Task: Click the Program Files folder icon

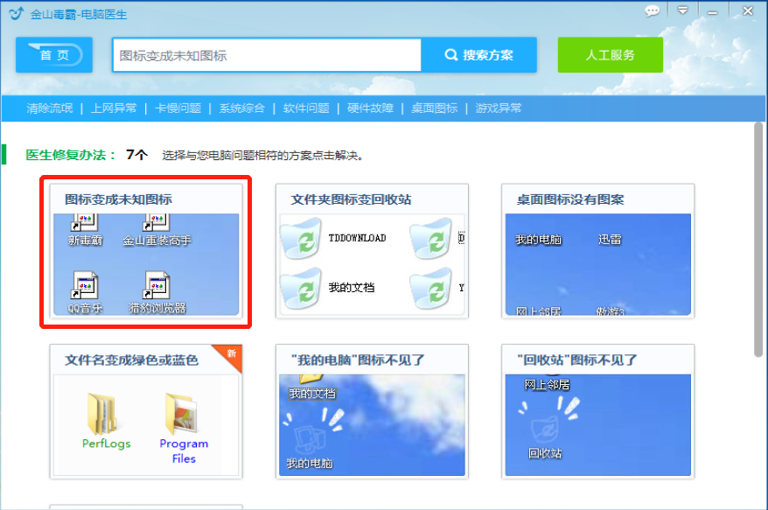Action: [181, 413]
